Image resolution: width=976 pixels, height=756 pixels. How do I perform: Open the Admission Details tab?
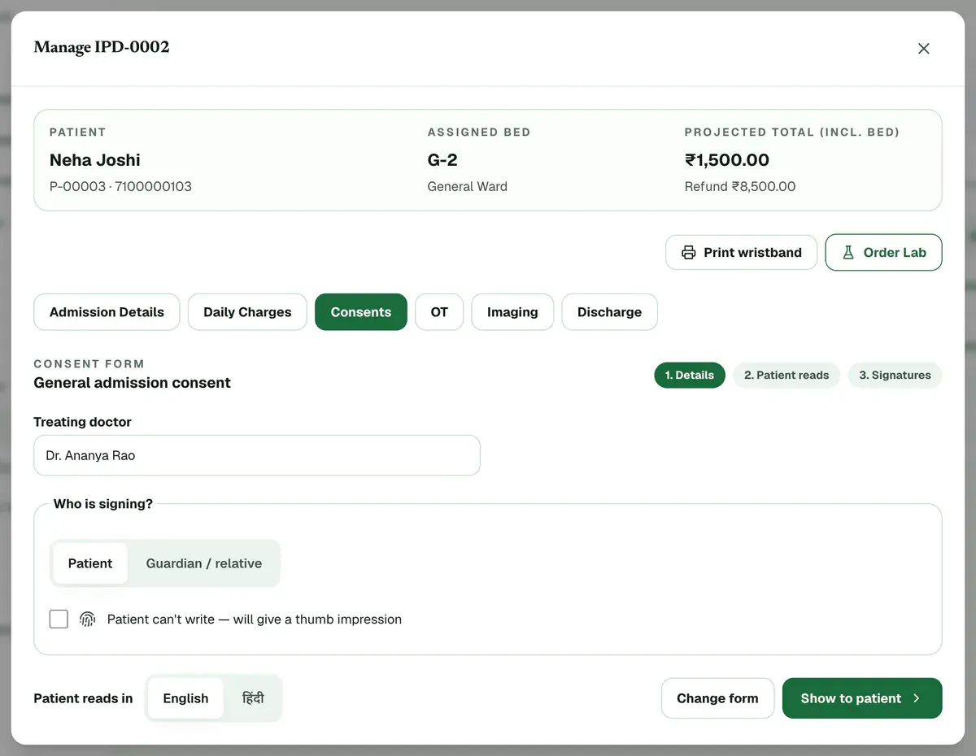coord(107,312)
